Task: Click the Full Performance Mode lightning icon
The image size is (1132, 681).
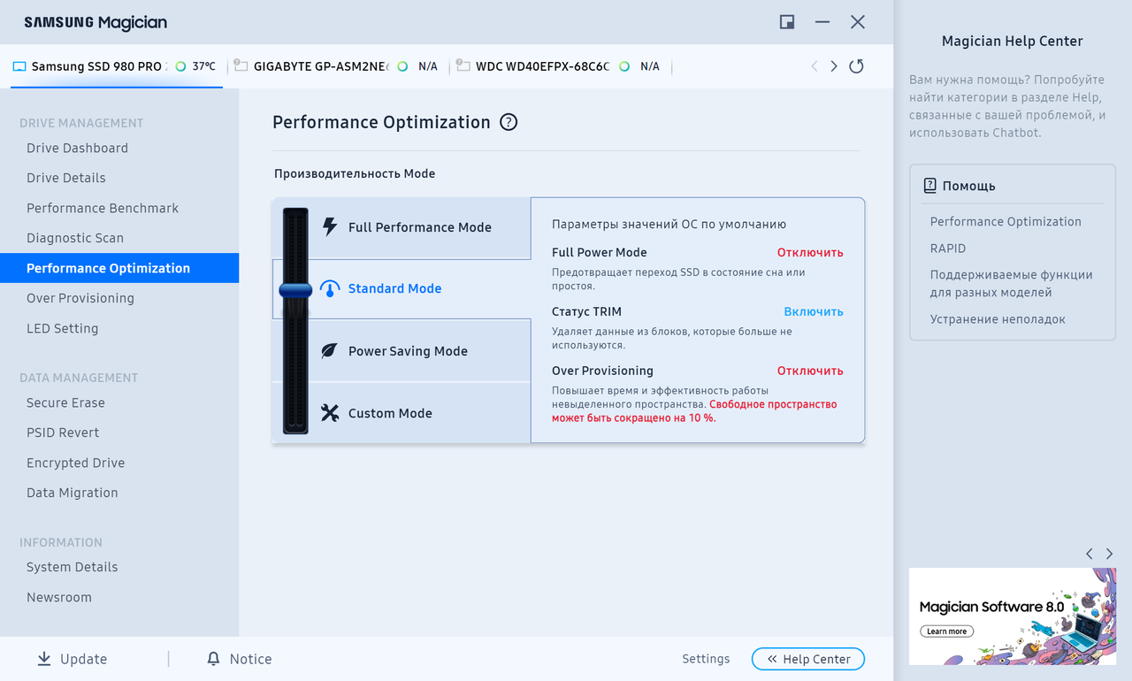Action: (330, 226)
